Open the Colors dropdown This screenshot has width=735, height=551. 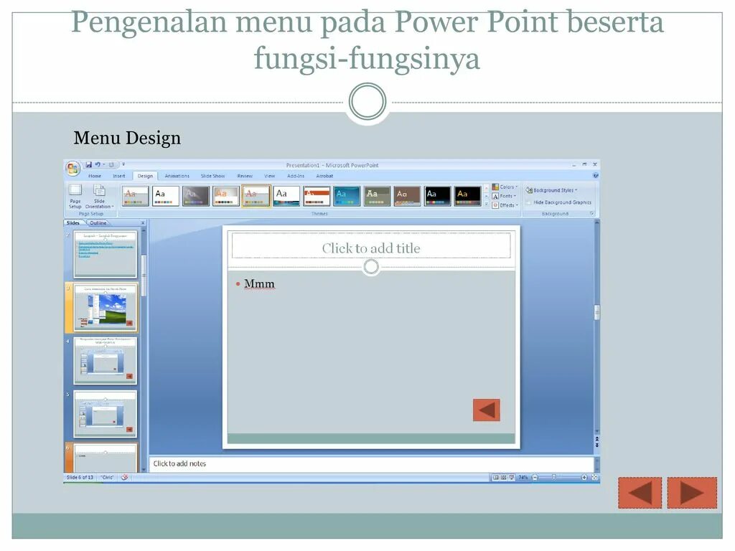click(x=505, y=187)
